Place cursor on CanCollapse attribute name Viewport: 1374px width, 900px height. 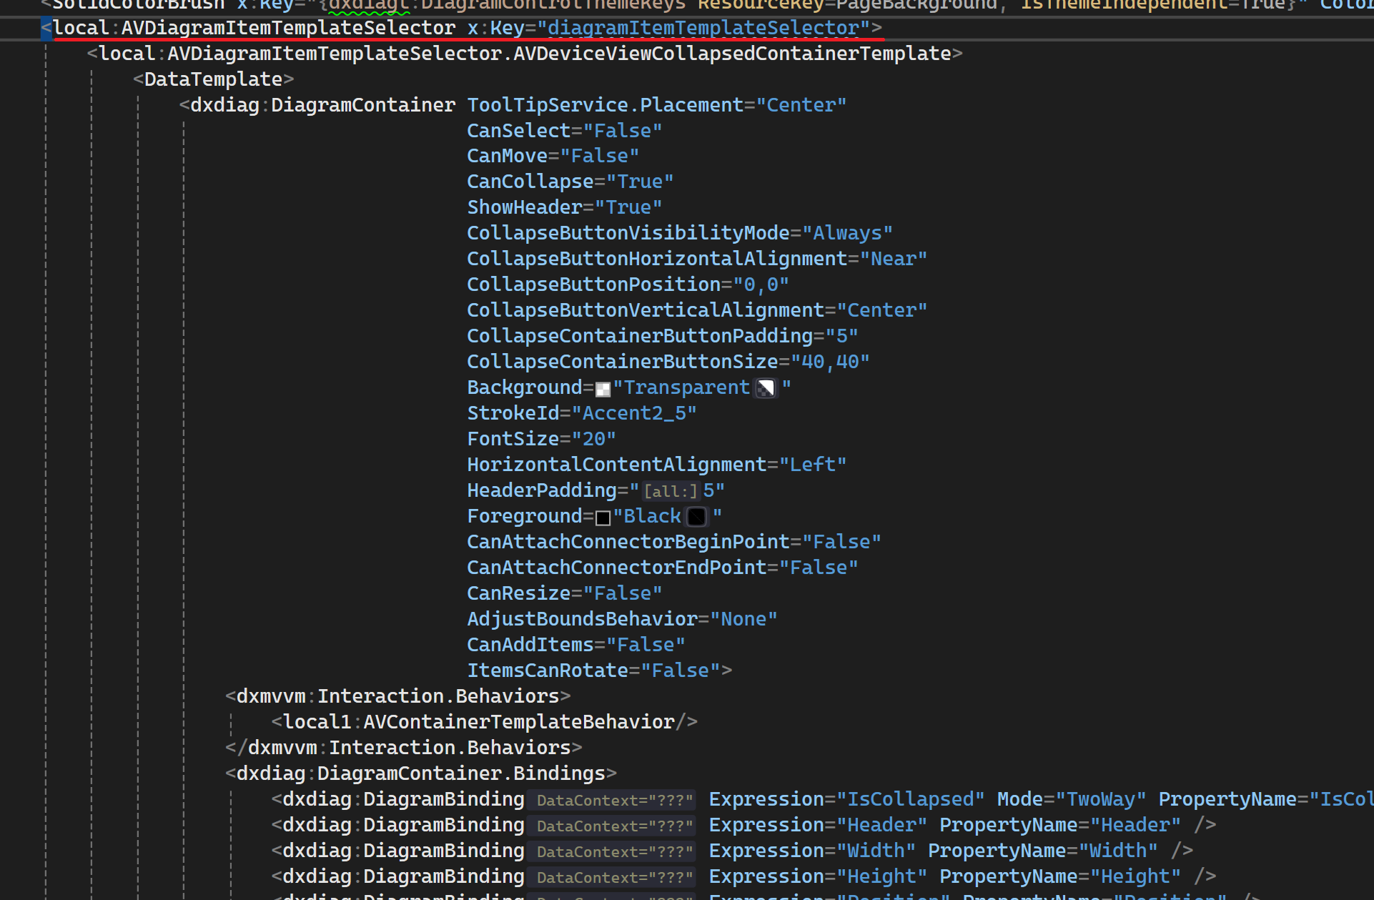530,182
